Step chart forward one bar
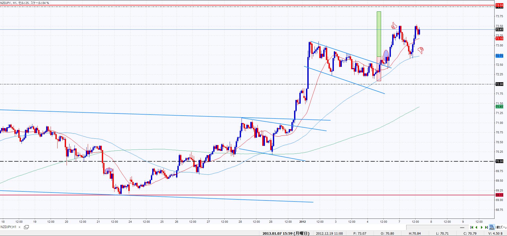 click(x=482, y=227)
